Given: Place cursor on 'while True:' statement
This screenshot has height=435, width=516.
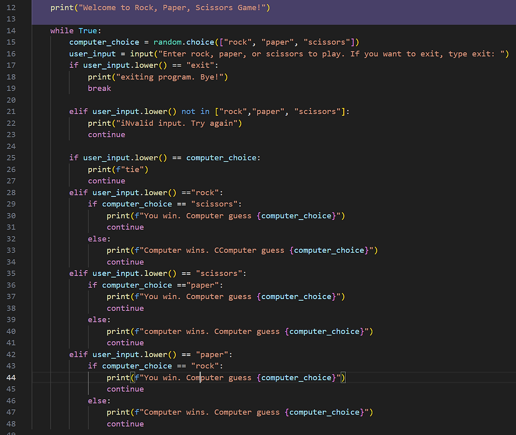Looking at the screenshot, I should coord(76,31).
